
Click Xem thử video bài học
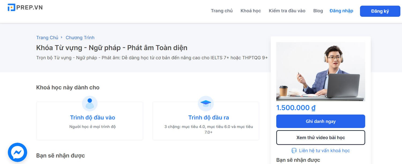point(321,137)
